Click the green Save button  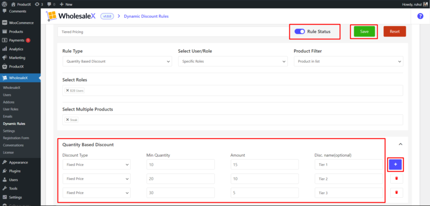click(x=364, y=31)
